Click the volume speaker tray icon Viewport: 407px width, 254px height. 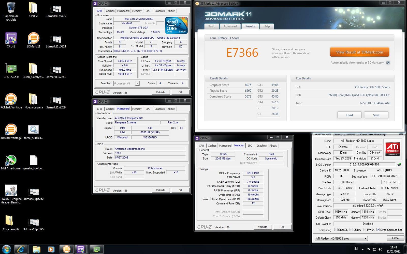click(380, 249)
